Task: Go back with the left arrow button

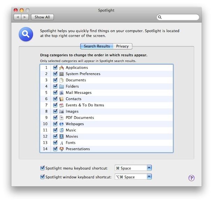Action: coord(17,17)
